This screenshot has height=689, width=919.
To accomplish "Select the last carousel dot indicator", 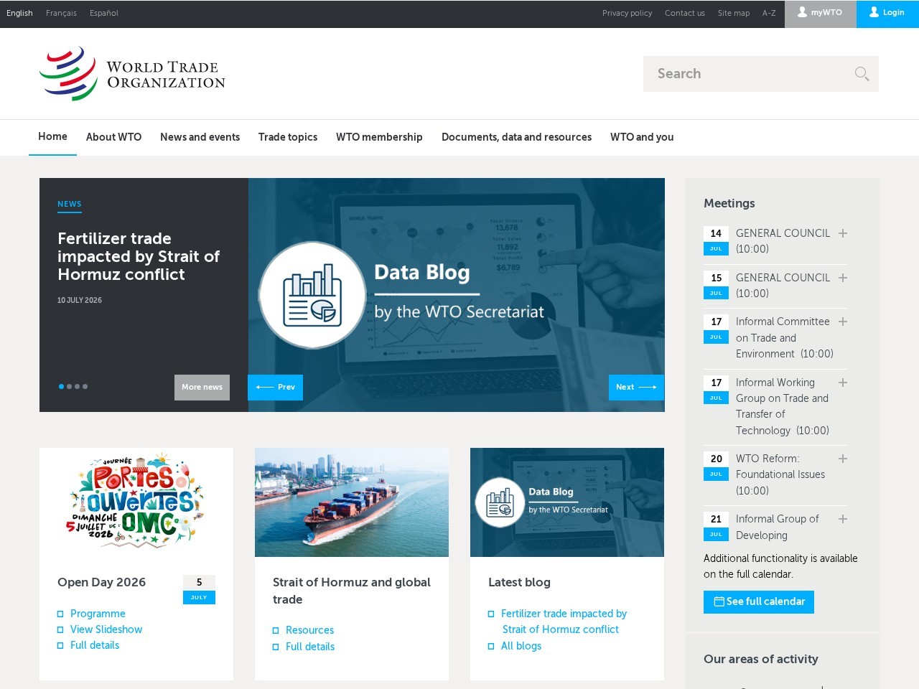I will pyautogui.click(x=85, y=387).
